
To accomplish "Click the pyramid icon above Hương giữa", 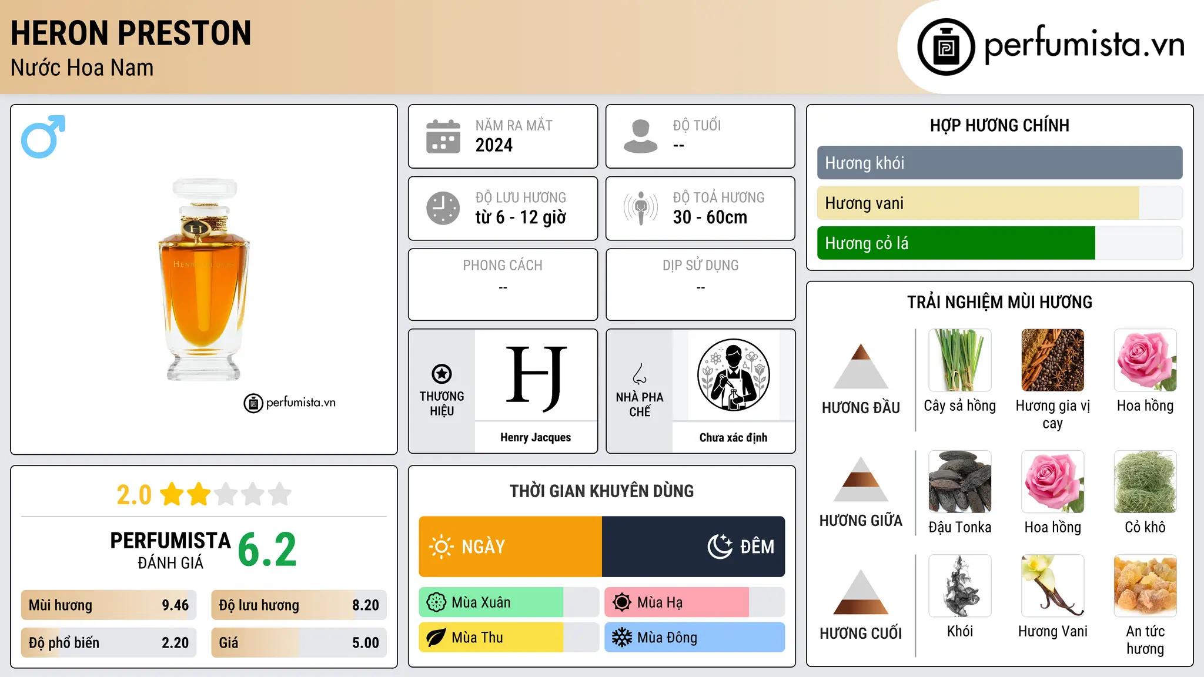I will pos(861,479).
